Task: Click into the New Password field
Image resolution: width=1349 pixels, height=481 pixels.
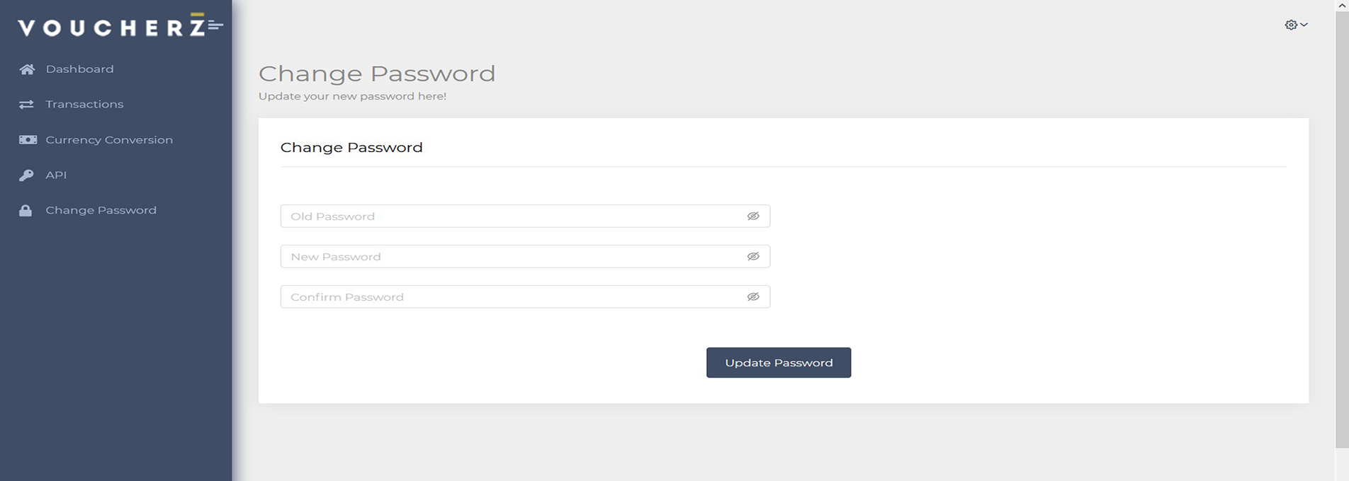Action: tap(510, 257)
